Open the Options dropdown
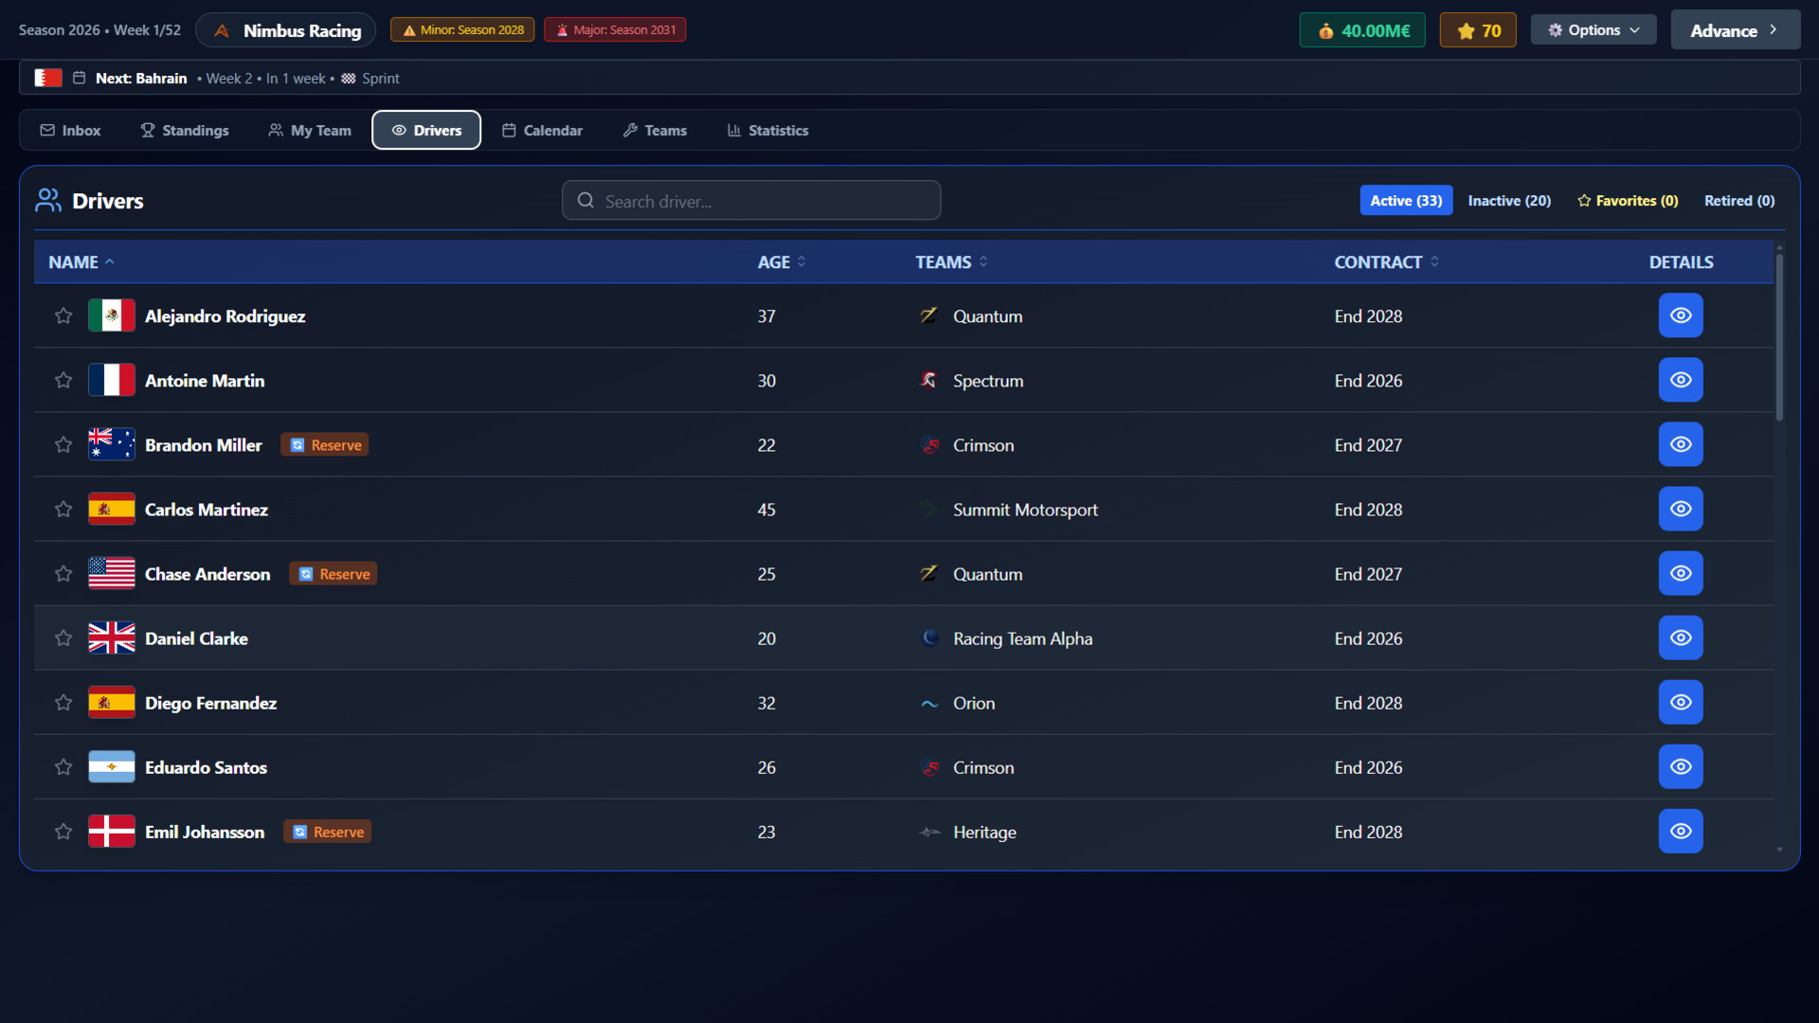Screen dimensions: 1819x1023 click(x=1593, y=29)
